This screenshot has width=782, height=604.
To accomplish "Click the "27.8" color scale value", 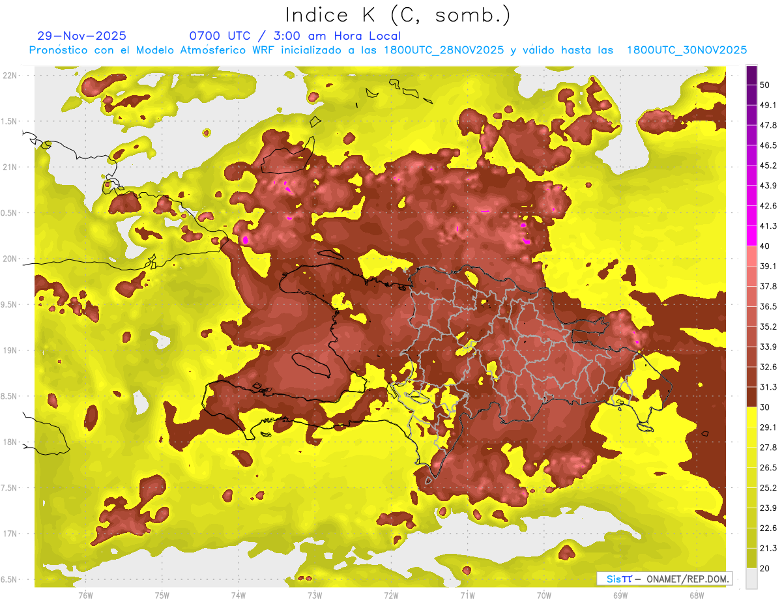I will (x=768, y=447).
